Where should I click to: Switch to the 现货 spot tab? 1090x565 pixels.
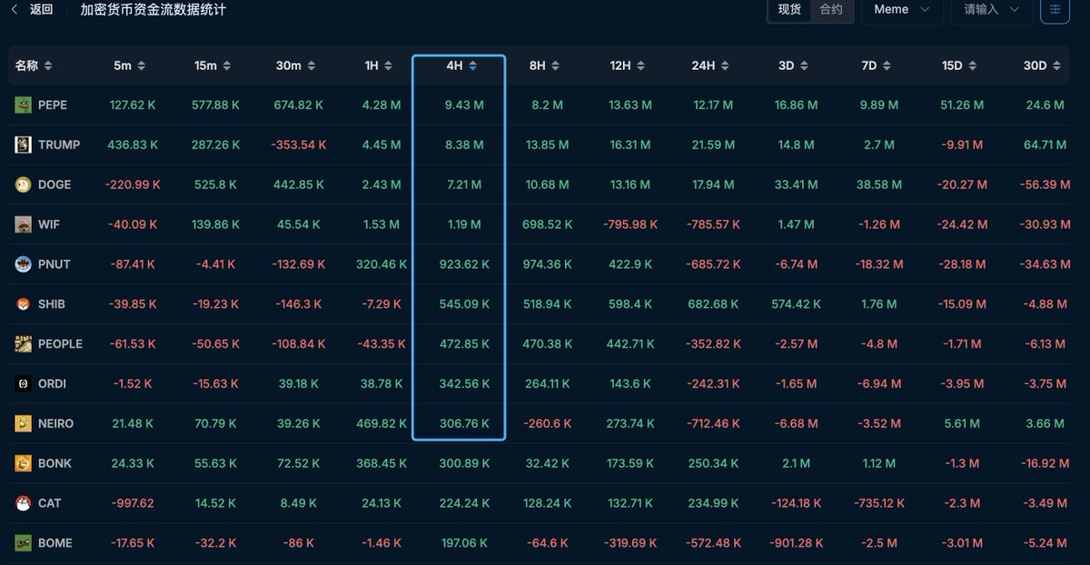pyautogui.click(x=789, y=10)
